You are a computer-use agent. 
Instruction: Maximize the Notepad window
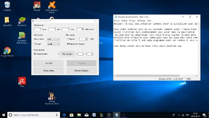tap(190, 17)
